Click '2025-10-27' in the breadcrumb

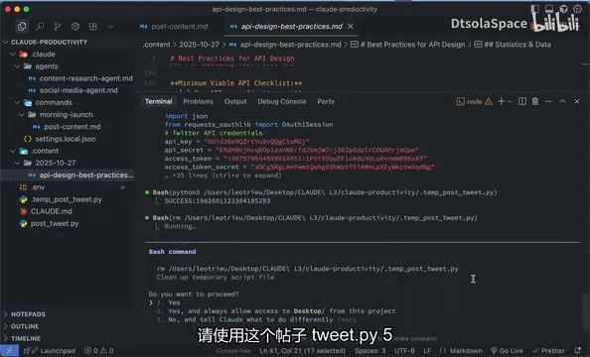(x=199, y=45)
